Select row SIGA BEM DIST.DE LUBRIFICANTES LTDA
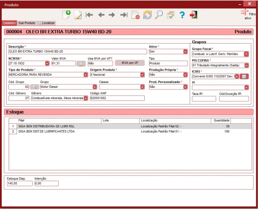The image size is (258, 209). pyautogui.click(x=130, y=132)
